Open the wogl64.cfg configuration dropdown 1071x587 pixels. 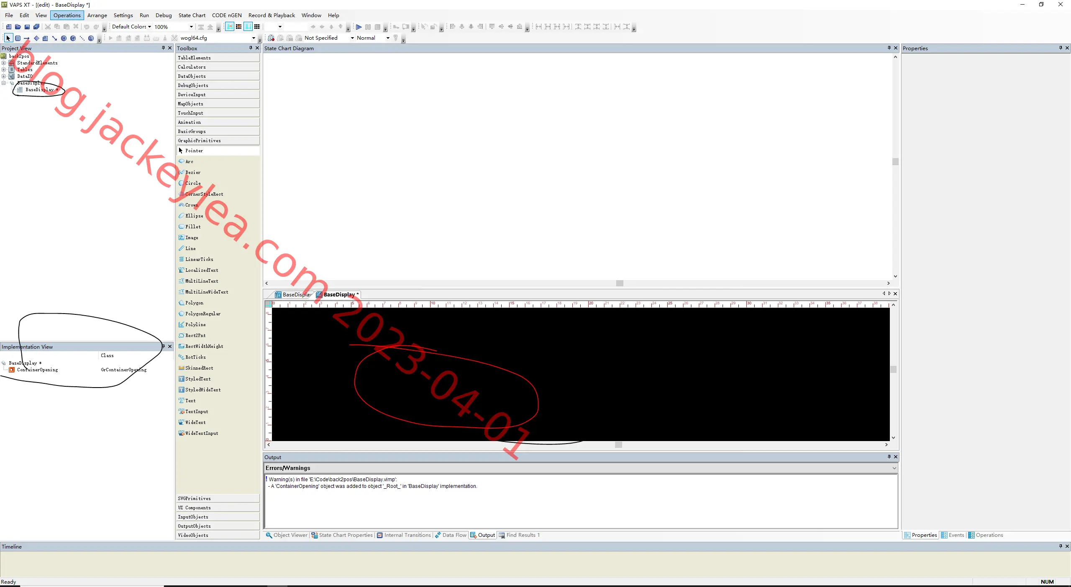218,38
